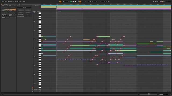This screenshot has width=172, height=96.
Task: Enable the Fold button
Action: 34,11
